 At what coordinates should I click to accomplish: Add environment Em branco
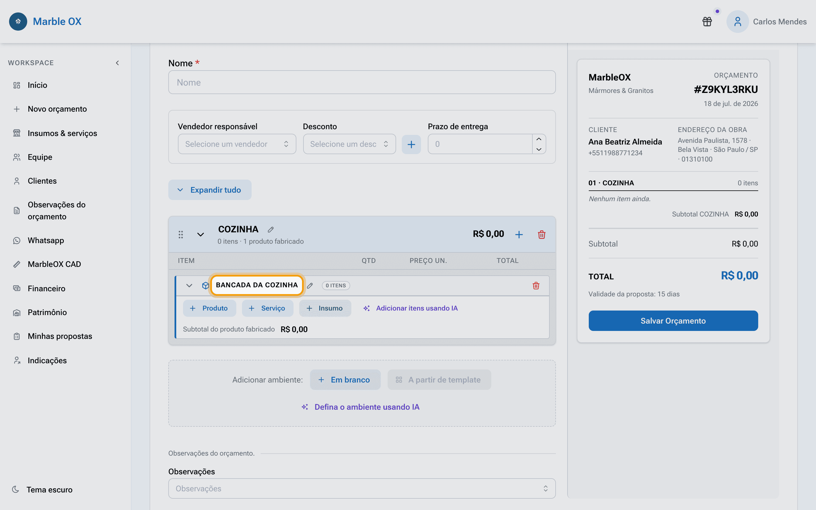click(x=345, y=380)
